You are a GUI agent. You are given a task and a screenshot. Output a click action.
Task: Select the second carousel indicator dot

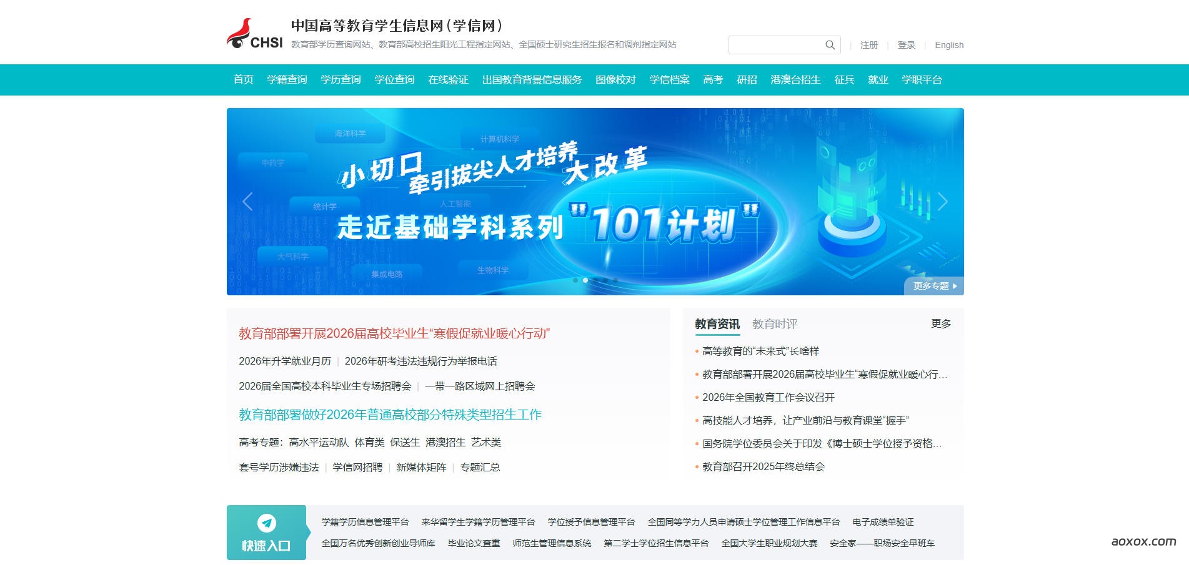(585, 280)
